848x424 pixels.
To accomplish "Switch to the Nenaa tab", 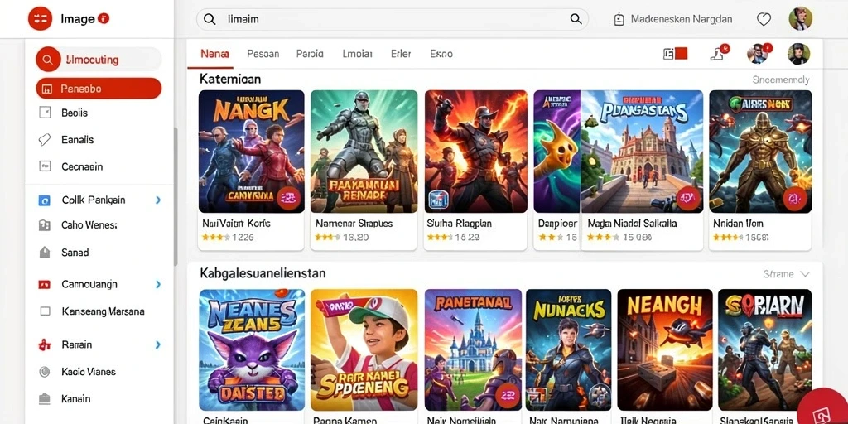I will 214,54.
